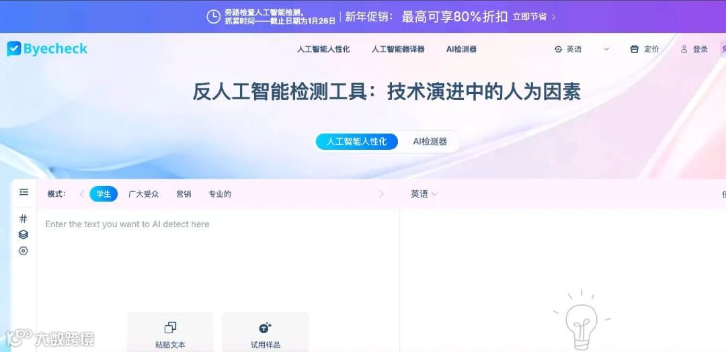Click the 立即节省 promo link
Screen dimensions: 726x352
[534, 17]
